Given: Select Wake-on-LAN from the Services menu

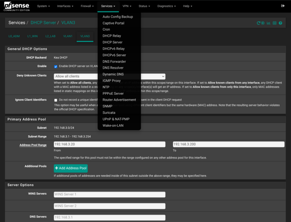Looking at the screenshot, I should click(113, 126).
